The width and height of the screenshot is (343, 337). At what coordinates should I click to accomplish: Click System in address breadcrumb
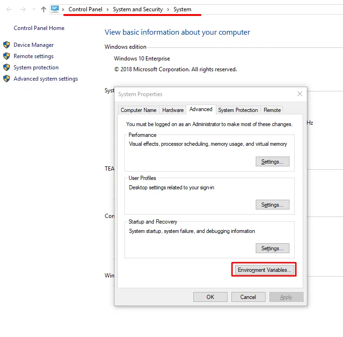coord(183,9)
